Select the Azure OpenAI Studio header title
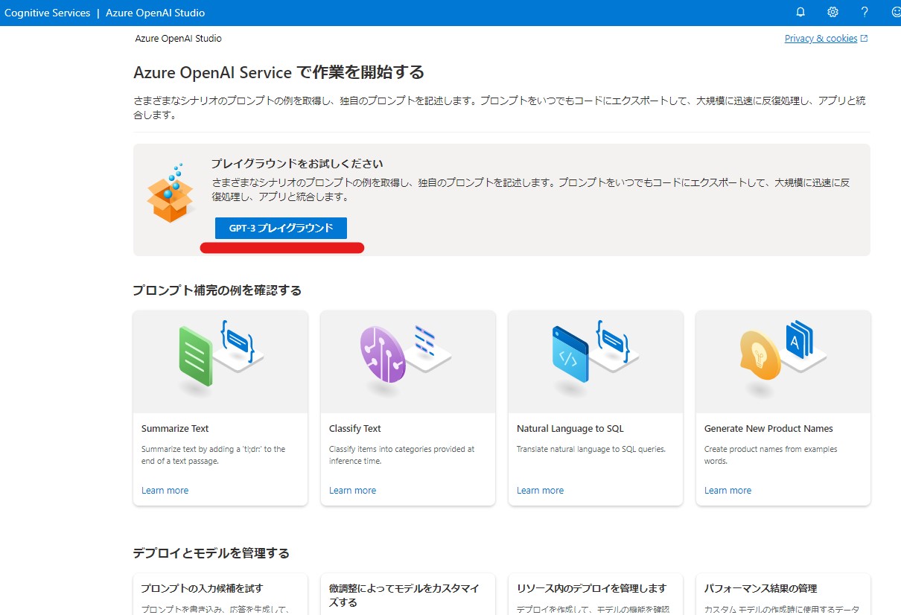The image size is (901, 615). (x=155, y=13)
